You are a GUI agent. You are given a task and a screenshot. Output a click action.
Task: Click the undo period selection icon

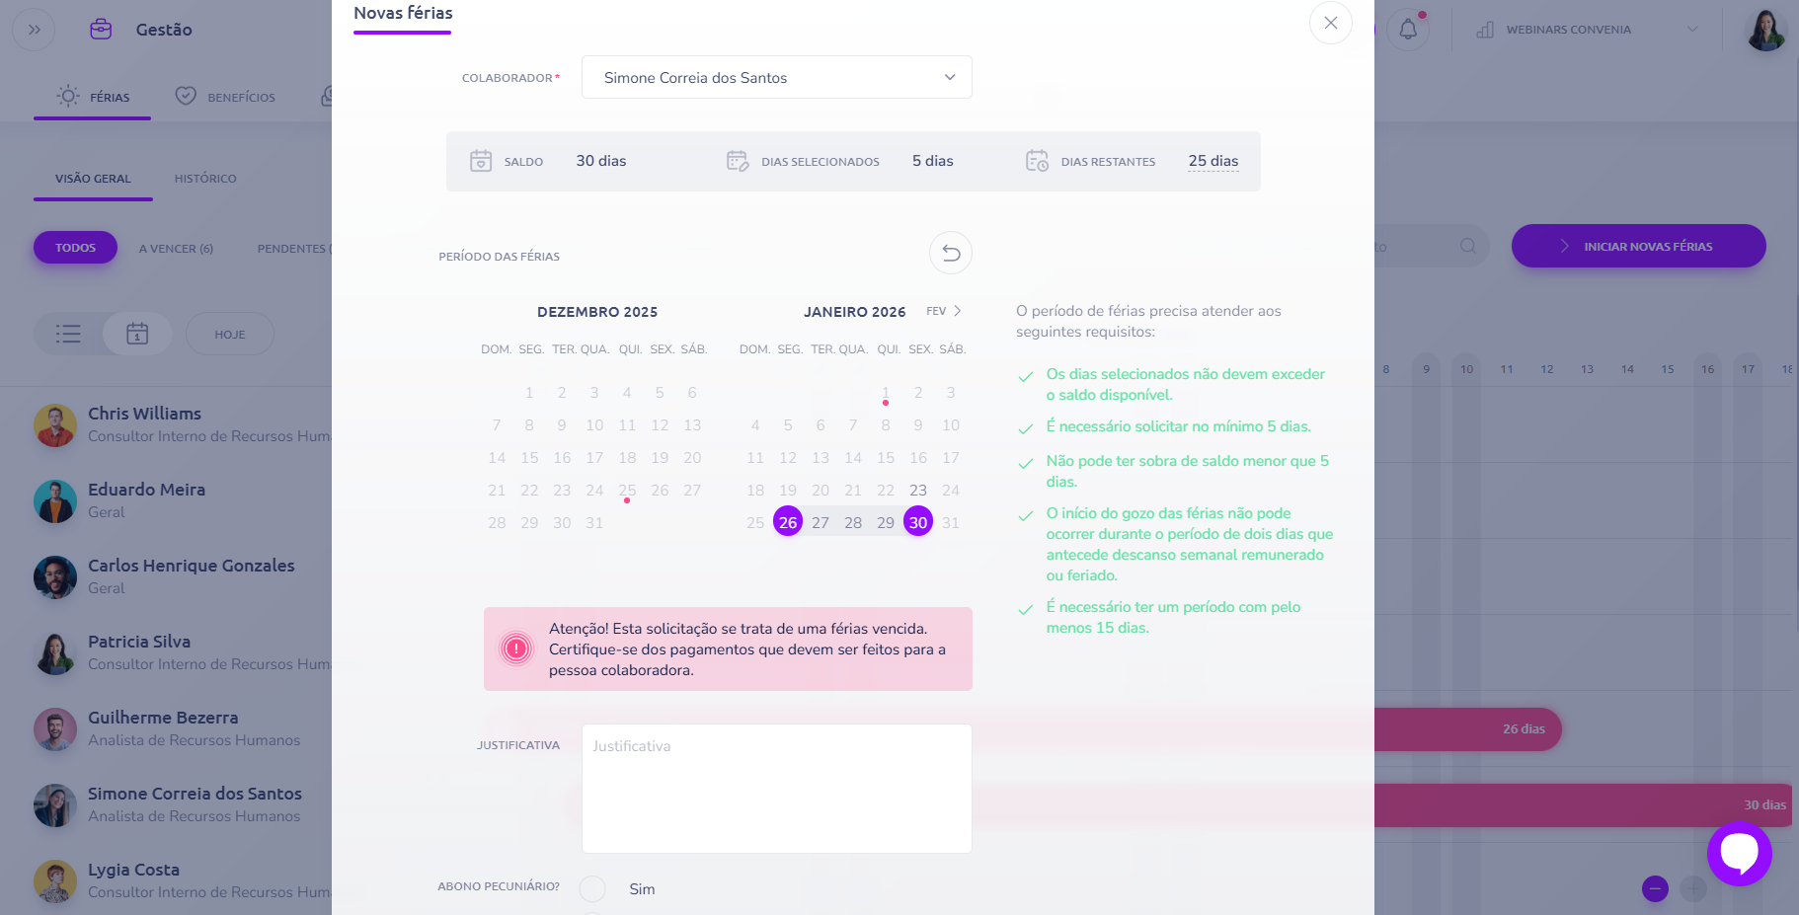[x=950, y=254]
